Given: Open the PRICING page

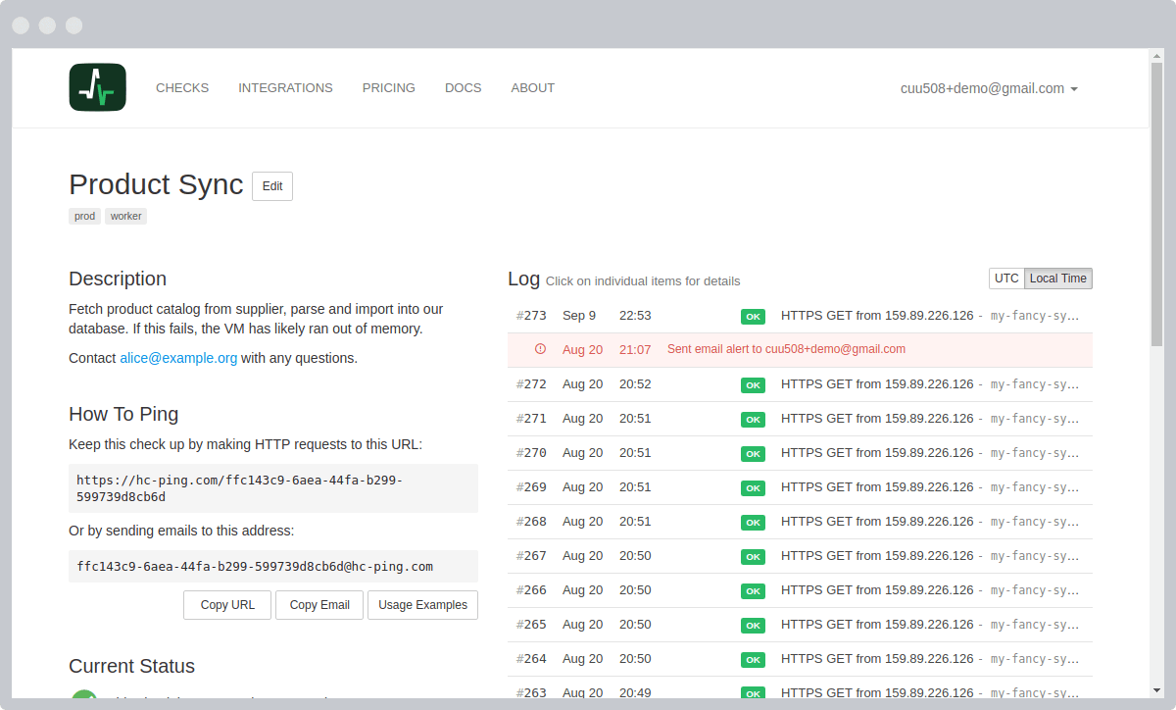Looking at the screenshot, I should (389, 87).
